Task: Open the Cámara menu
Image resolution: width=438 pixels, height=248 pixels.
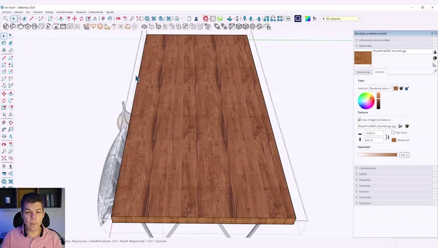Action: pos(38,12)
